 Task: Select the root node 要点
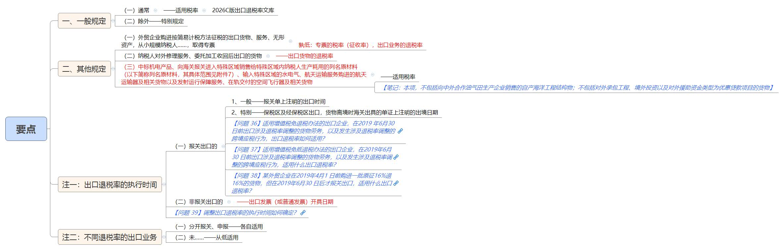click(x=26, y=129)
